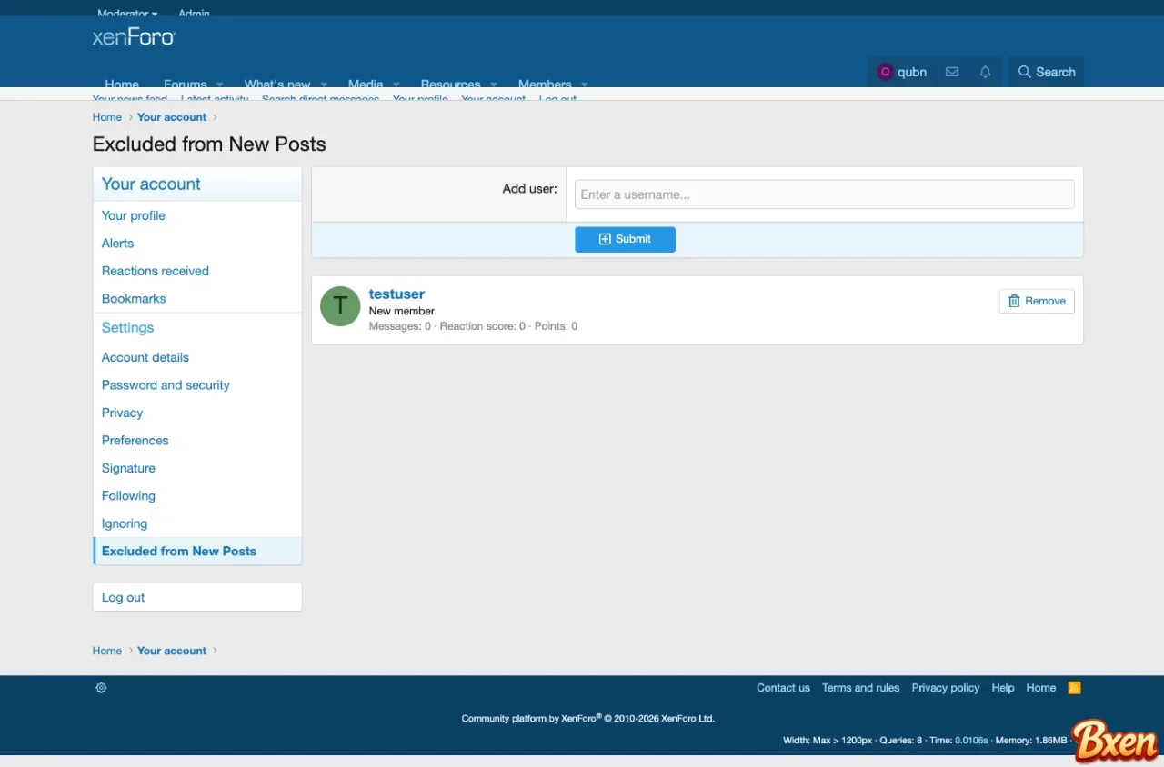Expand the What's new menu arrow

324,84
